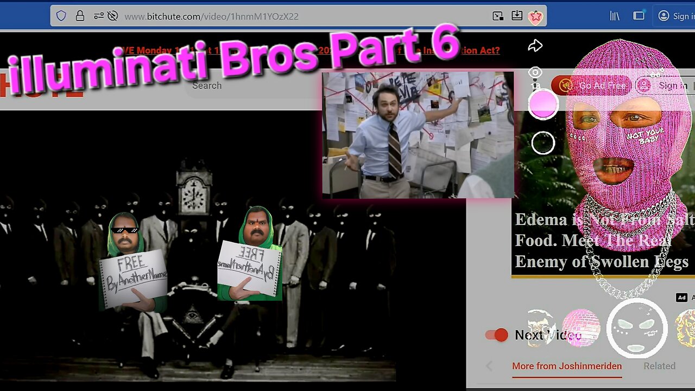The width and height of the screenshot is (695, 391).
Task: Select the empty outlined color circle
Action: pos(542,143)
